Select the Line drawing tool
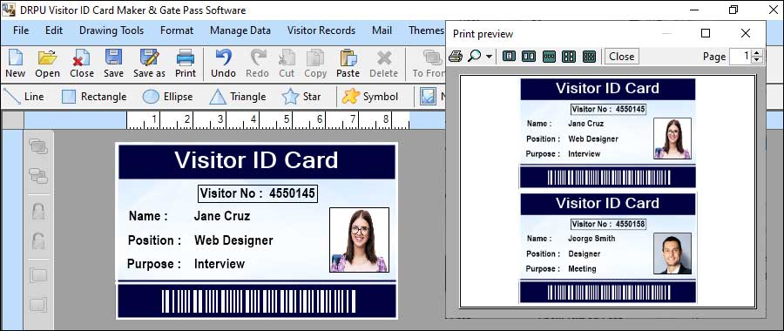 24,97
